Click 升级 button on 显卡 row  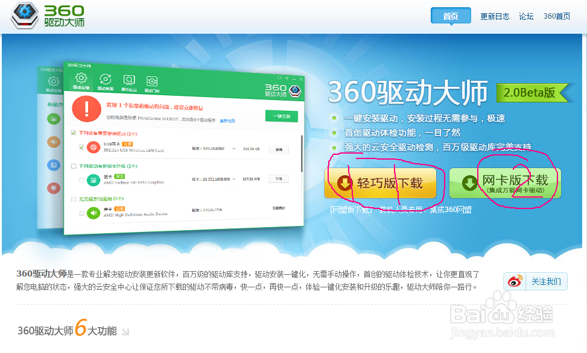pyautogui.click(x=279, y=179)
